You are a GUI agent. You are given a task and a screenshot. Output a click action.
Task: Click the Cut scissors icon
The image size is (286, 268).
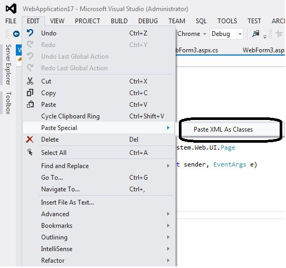click(30, 81)
